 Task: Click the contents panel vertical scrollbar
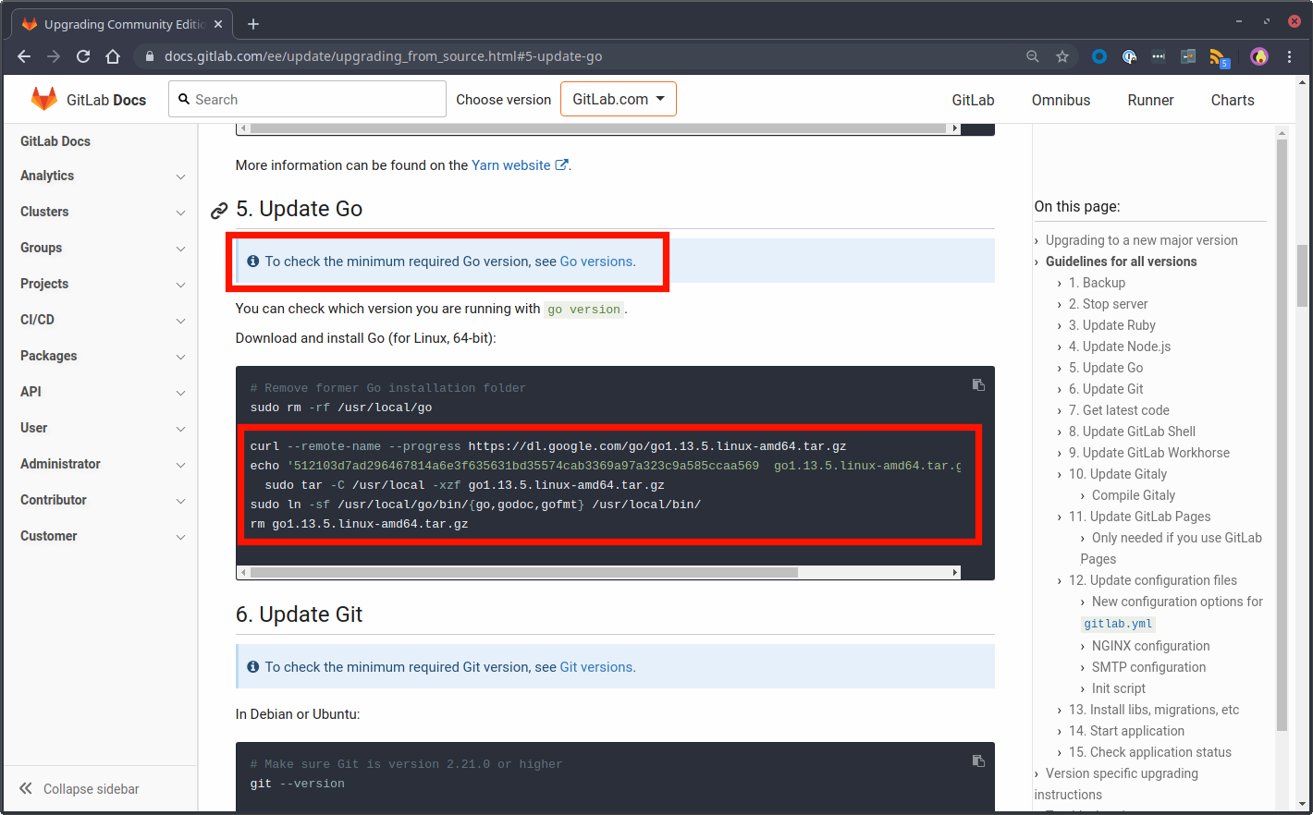1282,434
